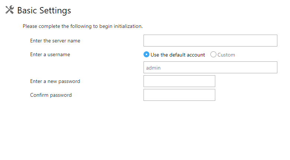The width and height of the screenshot is (290, 160).
Task: Focus the new password input box
Action: pos(179,81)
